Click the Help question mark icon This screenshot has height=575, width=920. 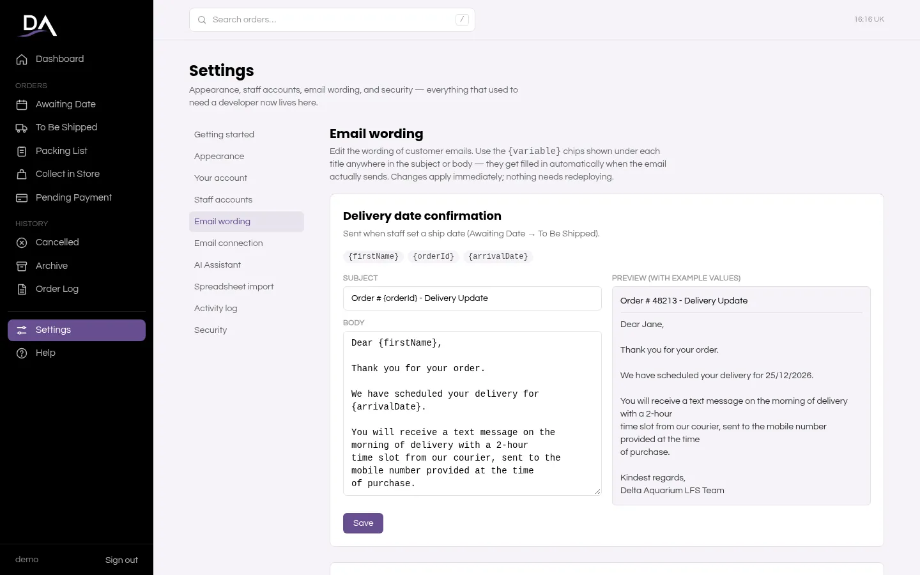pyautogui.click(x=22, y=353)
